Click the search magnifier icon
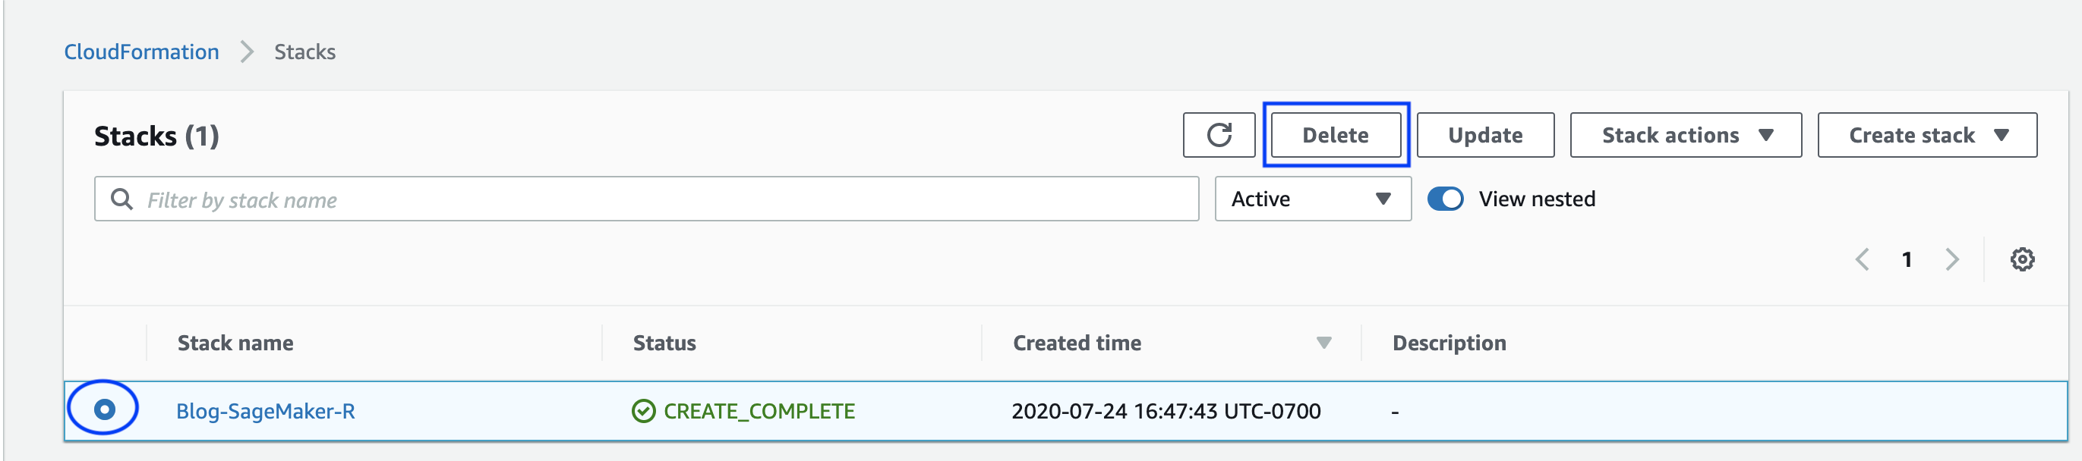 (x=121, y=199)
